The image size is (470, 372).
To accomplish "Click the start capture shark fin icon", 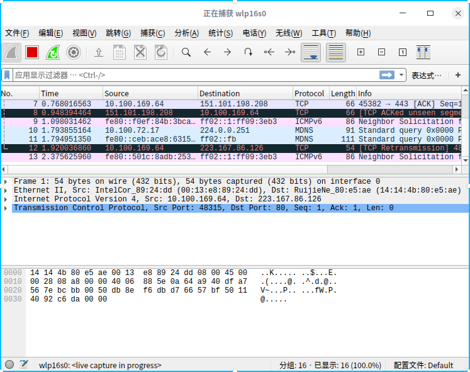I will pos(12,52).
